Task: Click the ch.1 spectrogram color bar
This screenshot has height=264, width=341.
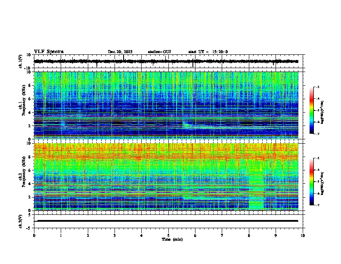Action: [312, 110]
